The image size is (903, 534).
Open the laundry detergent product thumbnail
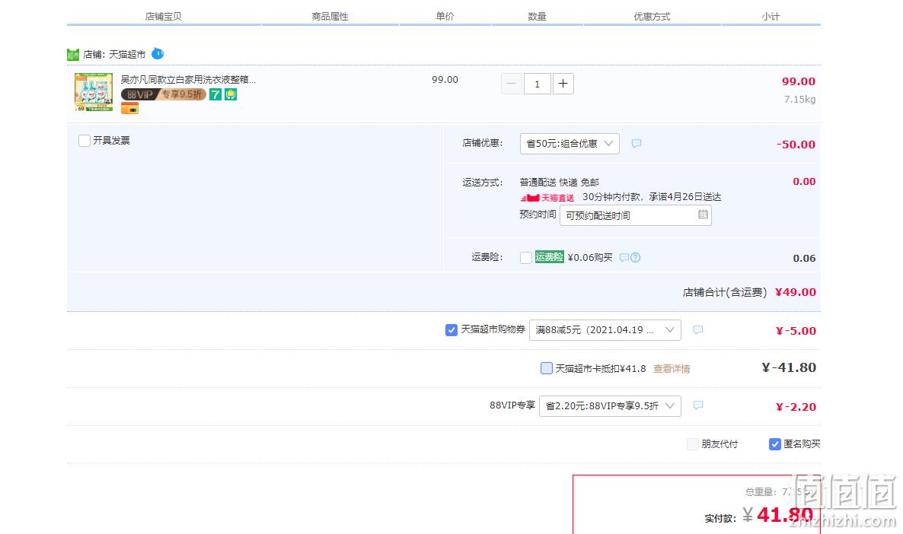94,92
